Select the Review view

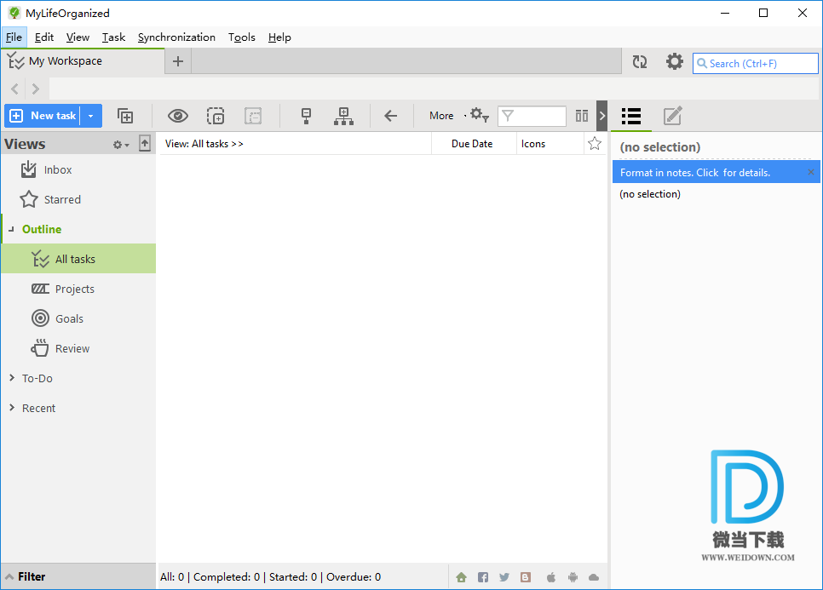[78, 349]
